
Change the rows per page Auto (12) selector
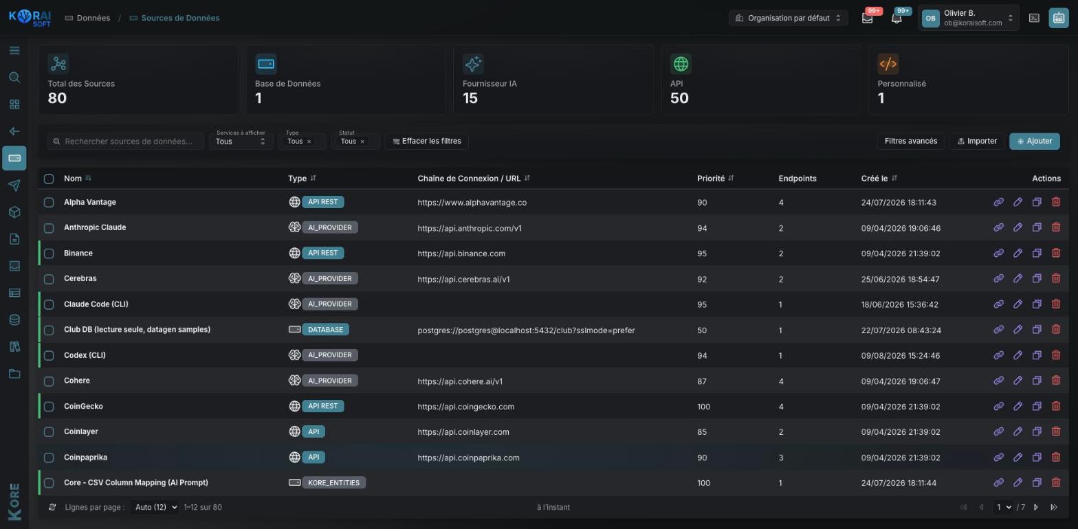[155, 507]
